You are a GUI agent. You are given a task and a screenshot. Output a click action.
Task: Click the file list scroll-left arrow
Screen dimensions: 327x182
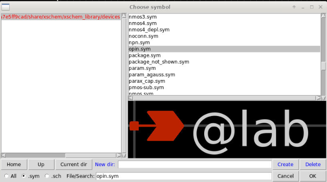tap(131, 98)
